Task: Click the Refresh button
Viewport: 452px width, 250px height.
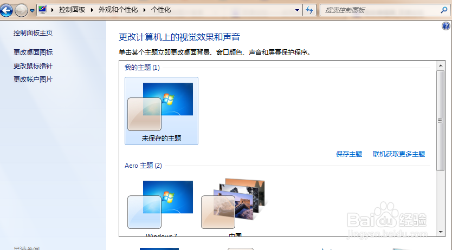Action: tap(309, 10)
